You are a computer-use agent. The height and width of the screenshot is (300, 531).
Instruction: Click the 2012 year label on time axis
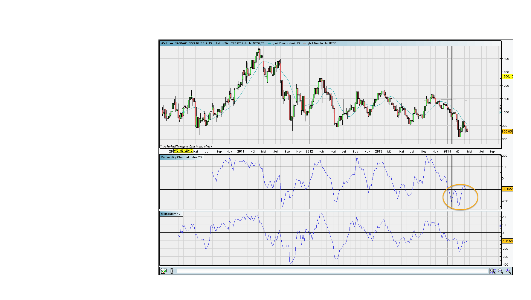[309, 152]
